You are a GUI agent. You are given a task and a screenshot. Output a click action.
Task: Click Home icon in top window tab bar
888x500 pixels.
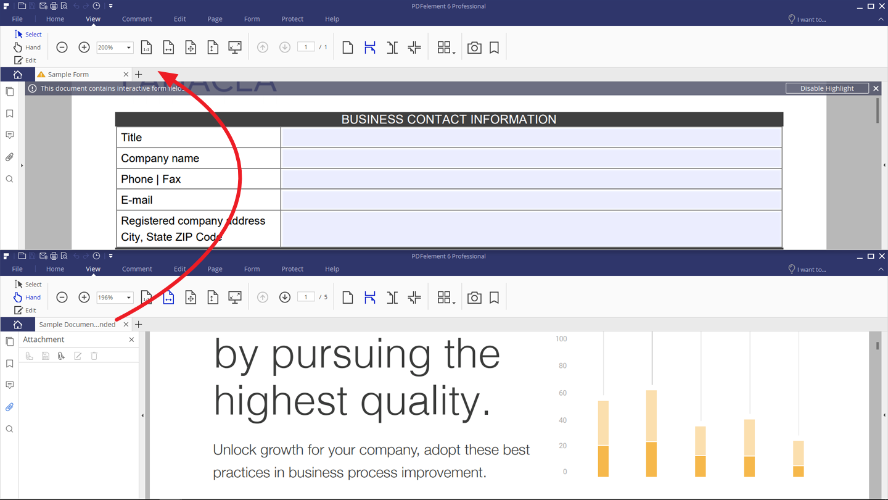pyautogui.click(x=17, y=74)
